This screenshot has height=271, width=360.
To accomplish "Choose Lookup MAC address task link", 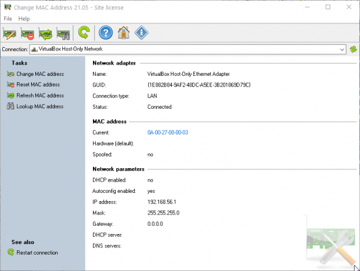I will point(40,106).
